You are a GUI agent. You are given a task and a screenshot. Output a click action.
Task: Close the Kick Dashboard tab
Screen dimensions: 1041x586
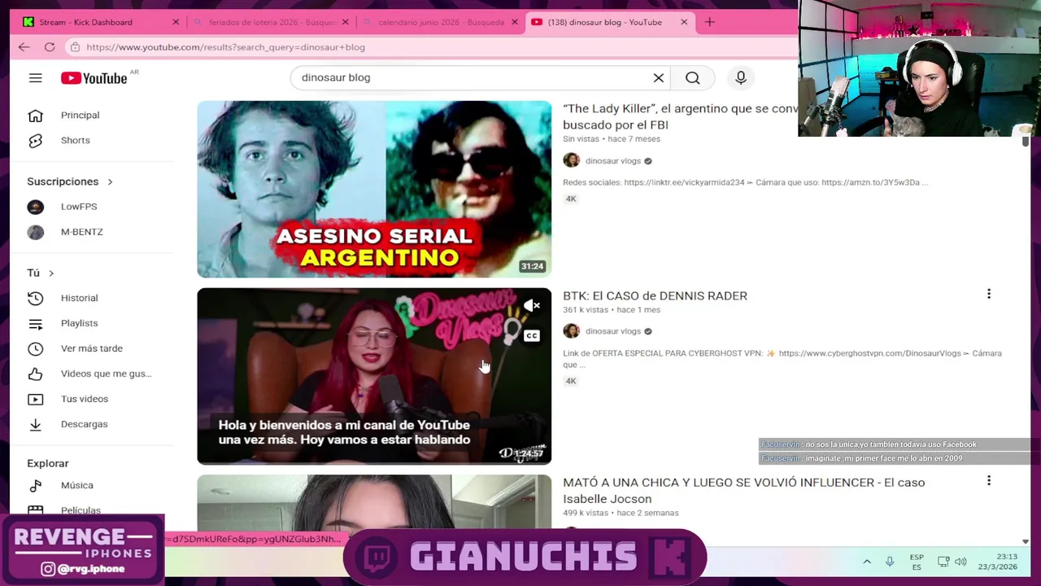(x=176, y=22)
